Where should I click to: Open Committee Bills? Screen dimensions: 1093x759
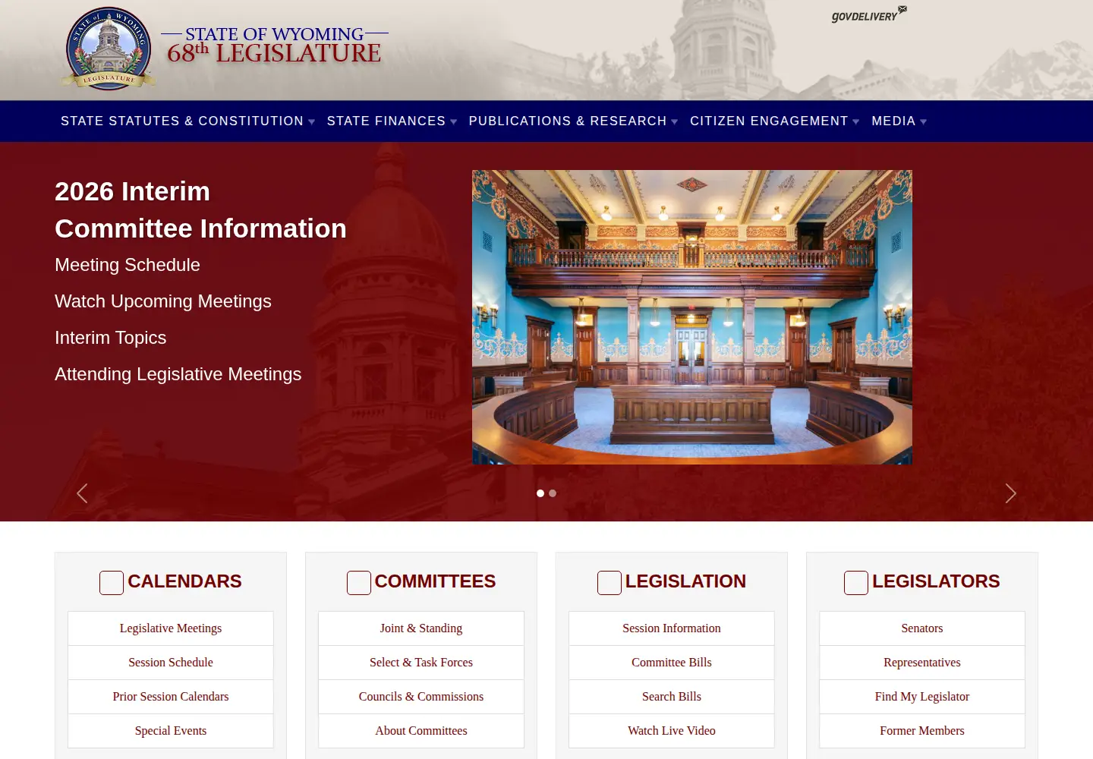tap(672, 663)
